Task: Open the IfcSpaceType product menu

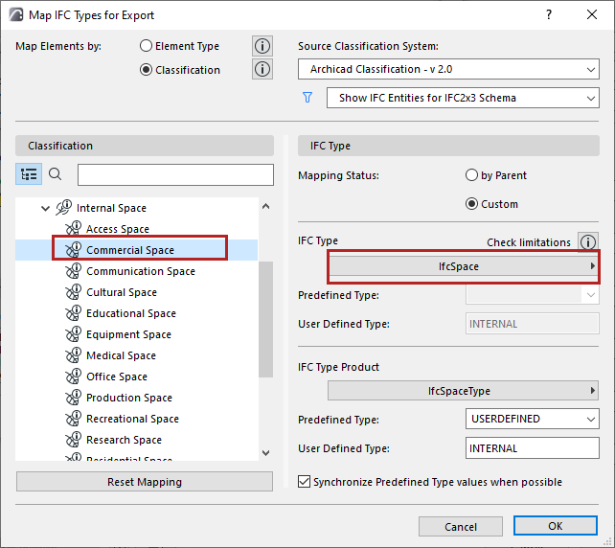Action: 465,391
